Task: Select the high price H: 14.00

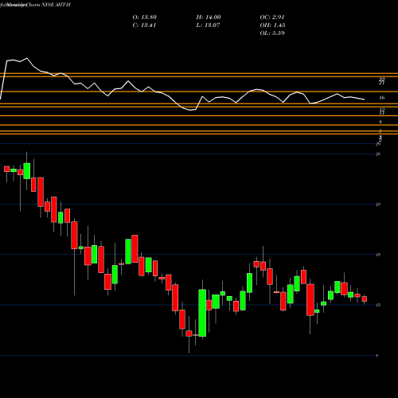Action: tap(209, 18)
